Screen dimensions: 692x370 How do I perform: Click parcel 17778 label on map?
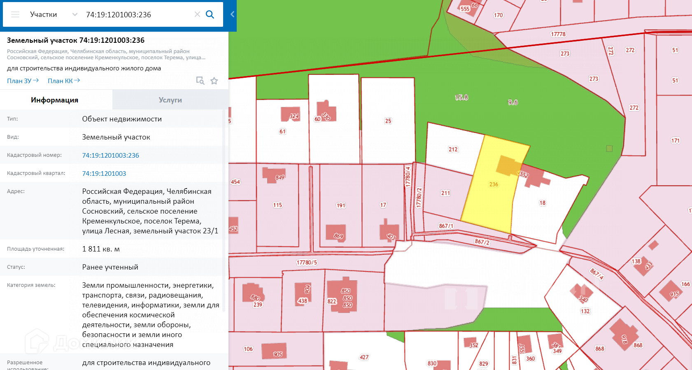[558, 34]
